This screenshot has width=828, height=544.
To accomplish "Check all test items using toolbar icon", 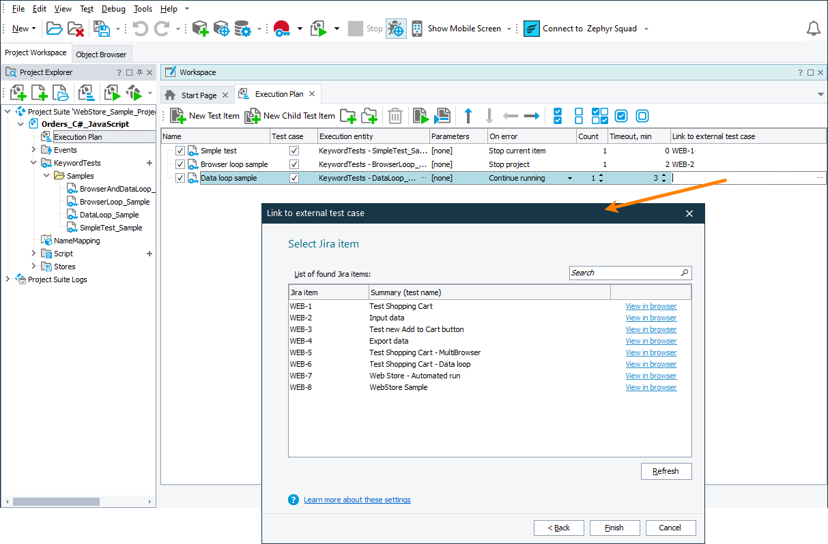I will pyautogui.click(x=557, y=116).
